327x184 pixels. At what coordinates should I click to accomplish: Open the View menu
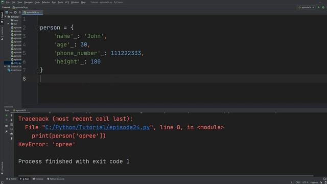coord(19,2)
